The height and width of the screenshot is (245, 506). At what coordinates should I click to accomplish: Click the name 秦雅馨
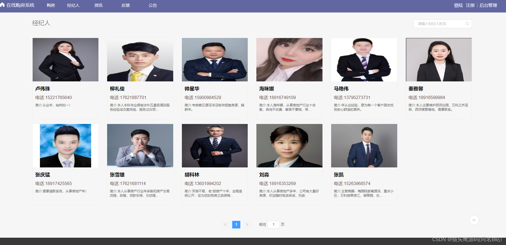point(416,89)
